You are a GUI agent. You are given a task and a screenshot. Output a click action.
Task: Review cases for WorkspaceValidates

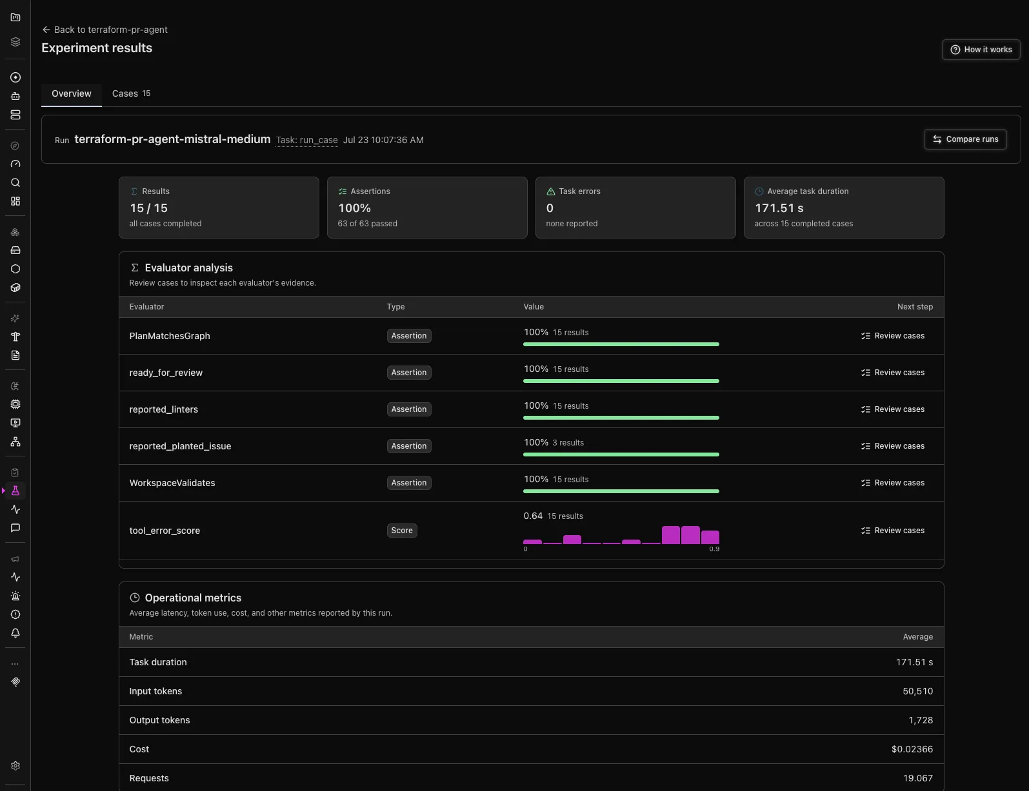point(892,483)
